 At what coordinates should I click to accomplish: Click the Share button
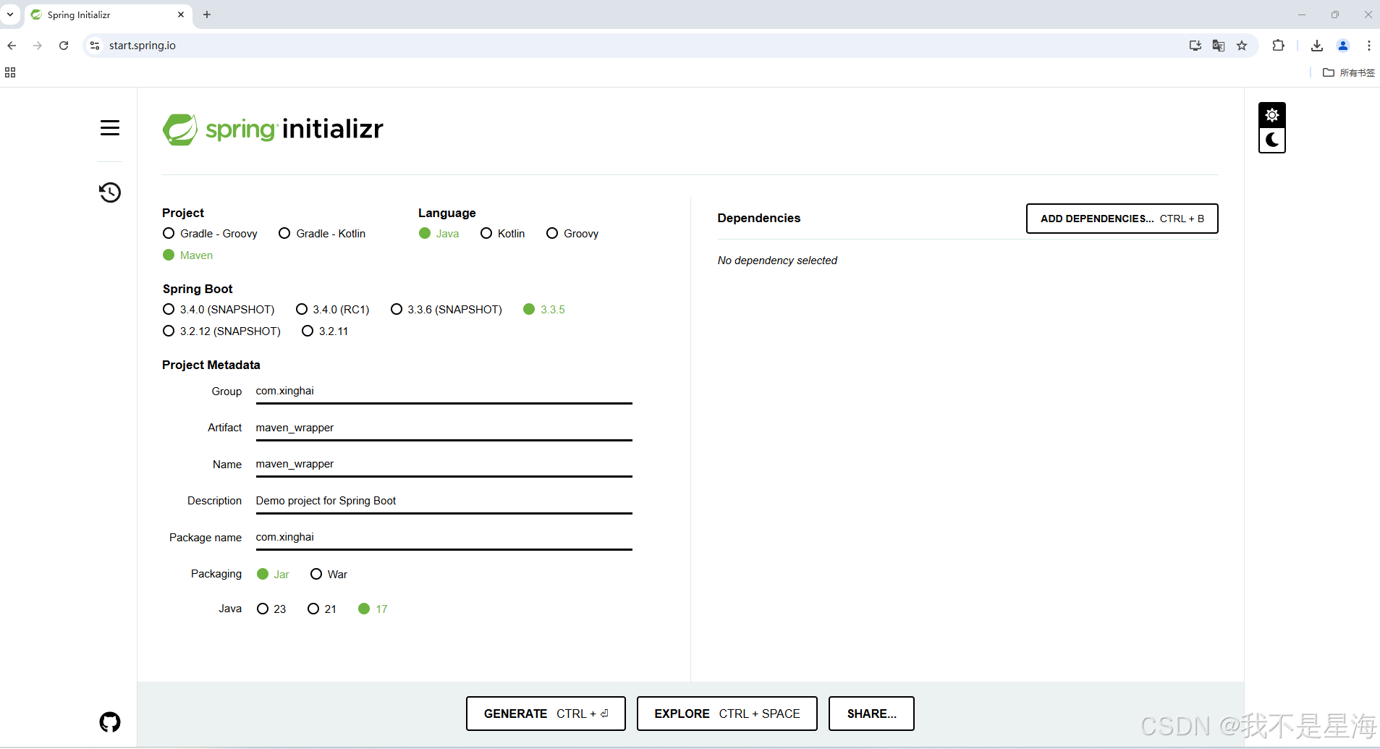point(871,714)
